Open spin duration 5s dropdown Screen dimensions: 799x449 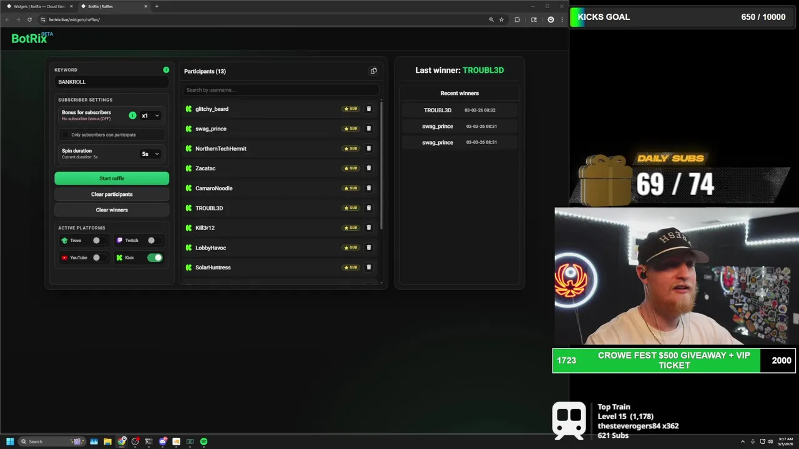[150, 153]
